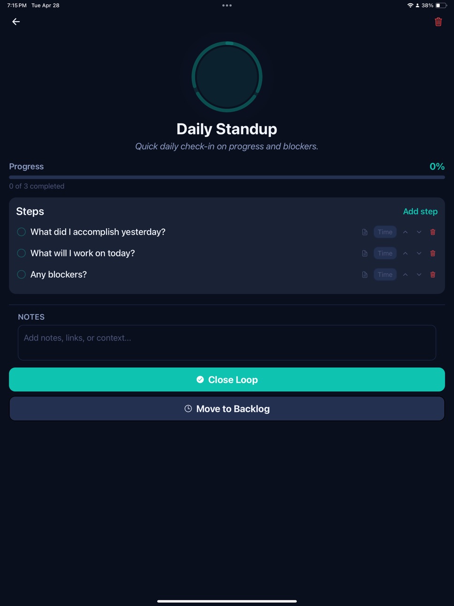
Task: Tick the 'Any blockers?' step circle
Action: pyautogui.click(x=22, y=274)
